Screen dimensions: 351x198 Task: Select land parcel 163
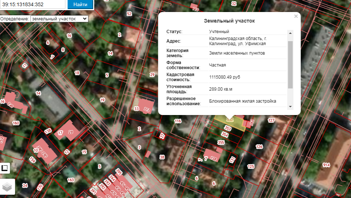tap(70, 180)
